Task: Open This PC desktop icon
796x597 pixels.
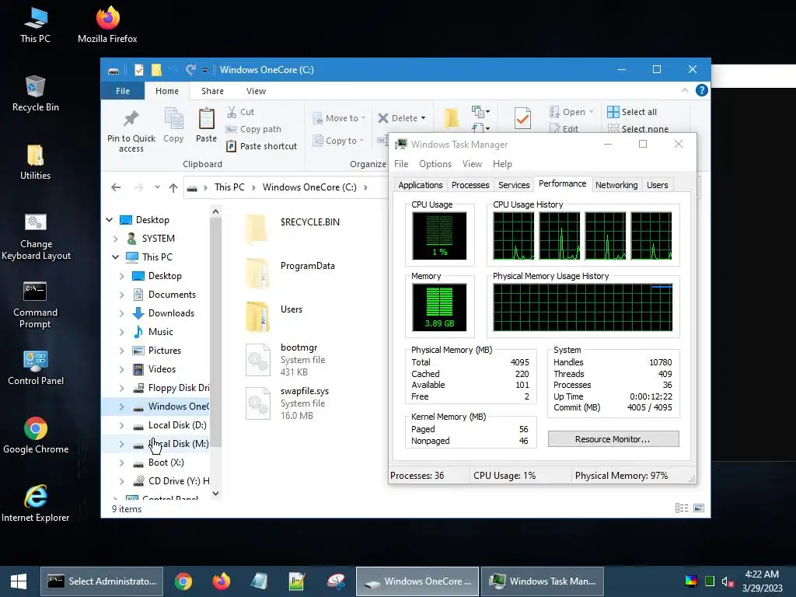Action: [x=35, y=24]
